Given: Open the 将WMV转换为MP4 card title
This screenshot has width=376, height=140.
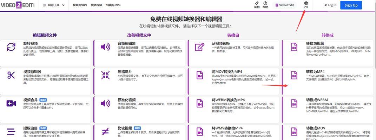Looking at the screenshot, I should pos(227,128).
